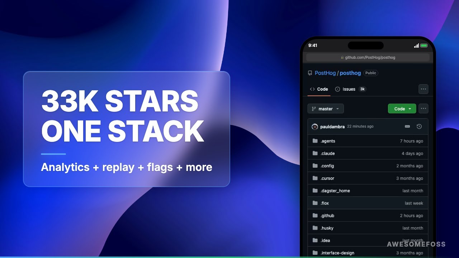Tap the cellular signal bars
This screenshot has width=459, height=258.
point(416,46)
